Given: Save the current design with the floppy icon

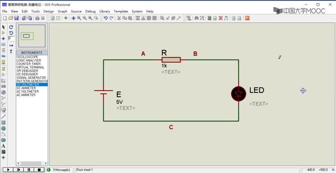Looking at the screenshot, I should [16, 18].
